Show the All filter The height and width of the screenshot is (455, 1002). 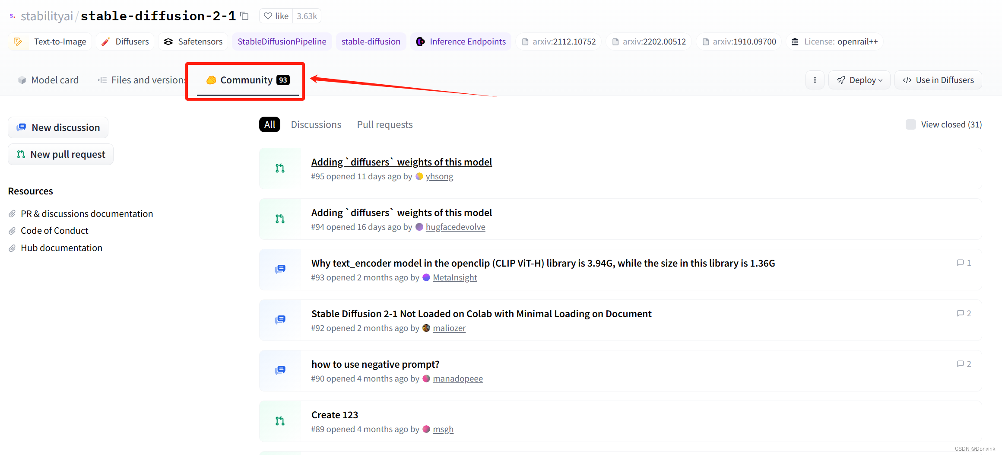tap(270, 124)
